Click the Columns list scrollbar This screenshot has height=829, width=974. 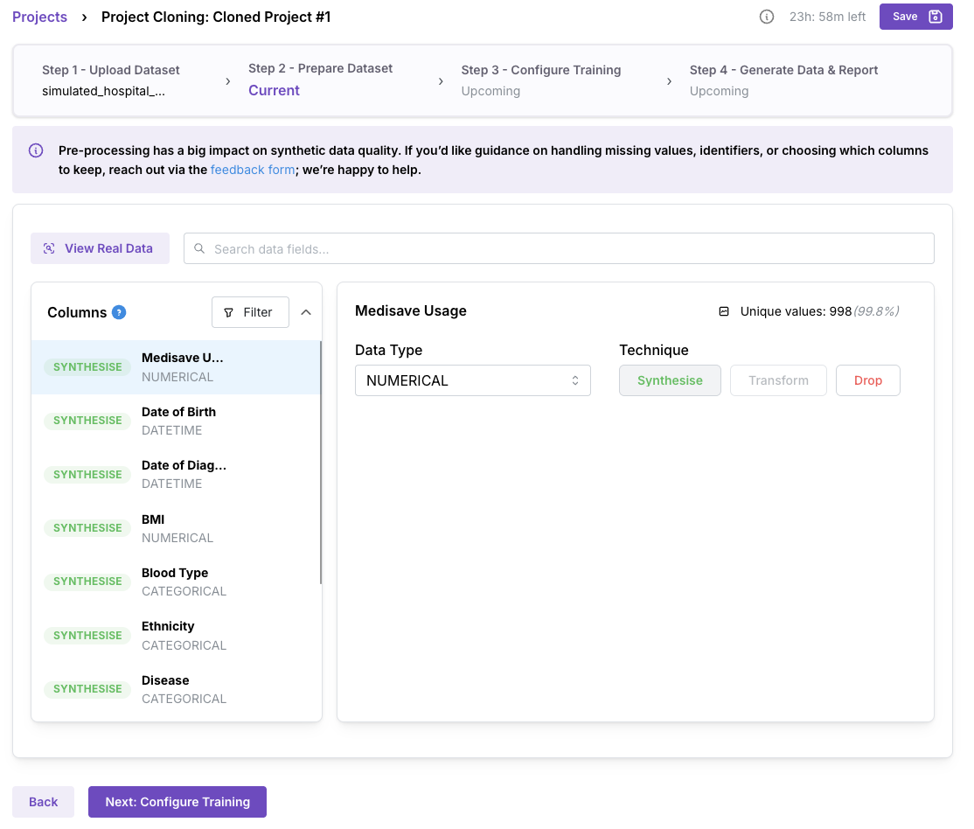(321, 463)
